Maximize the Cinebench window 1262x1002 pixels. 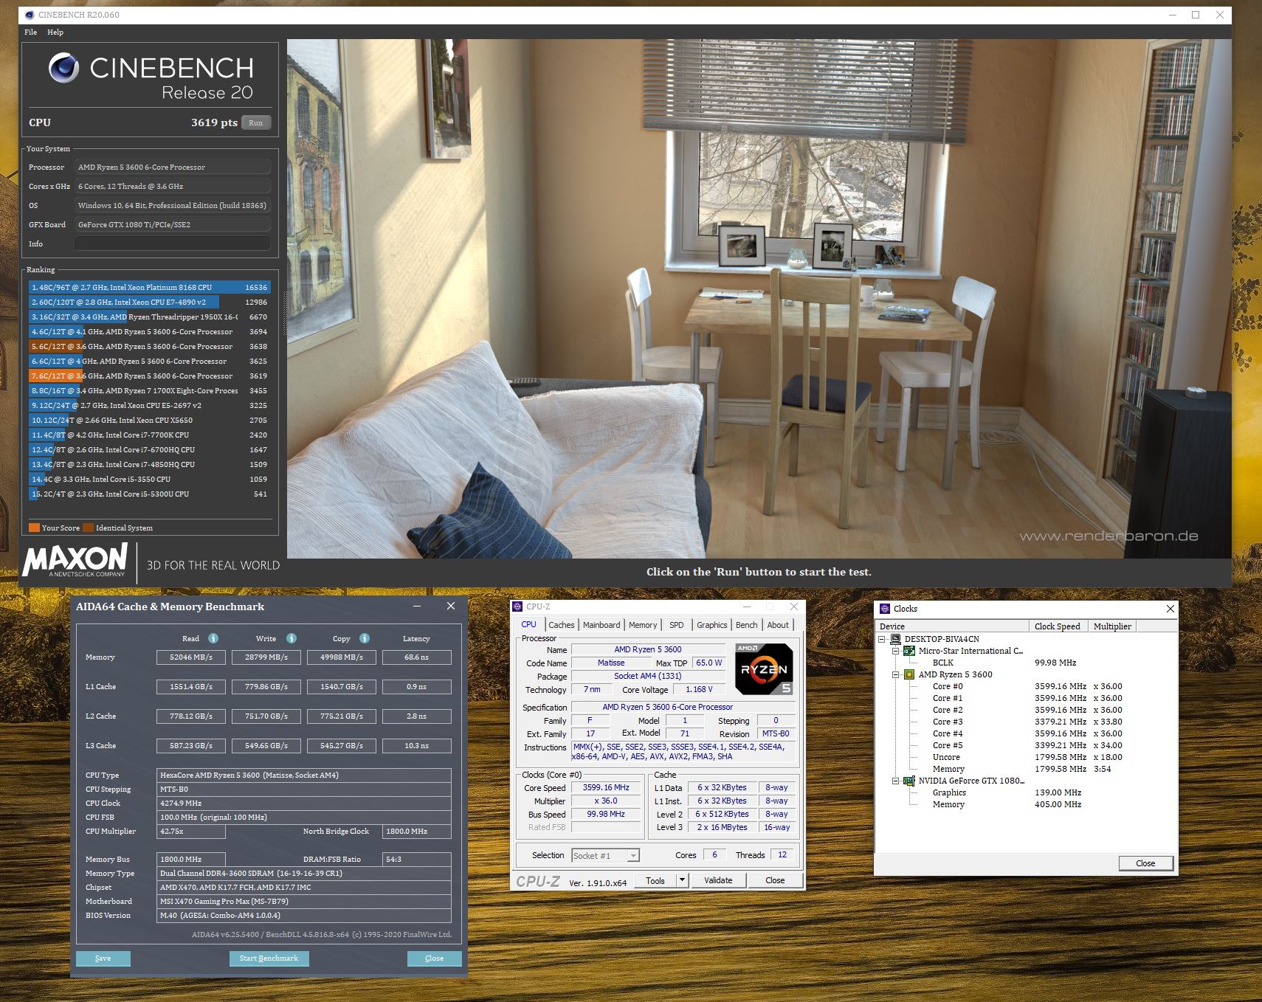point(1196,15)
